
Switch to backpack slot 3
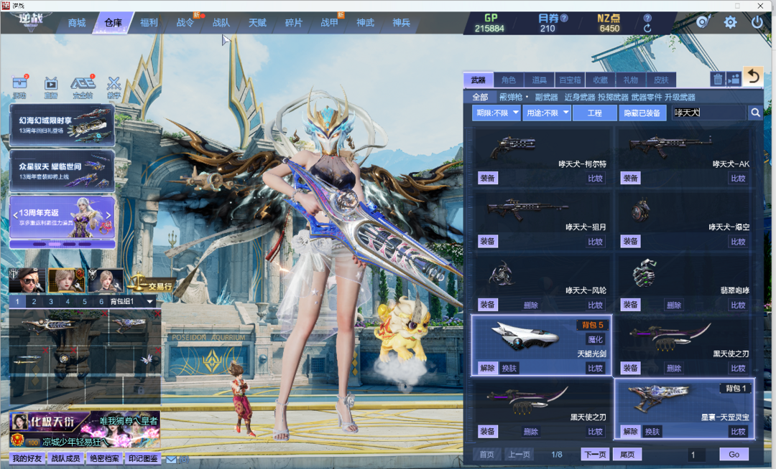51,302
